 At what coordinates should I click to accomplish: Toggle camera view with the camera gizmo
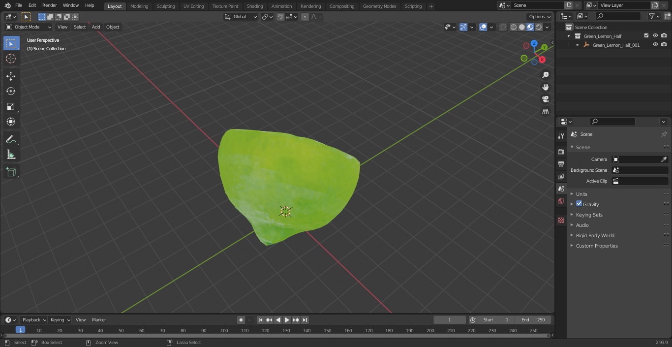(545, 99)
